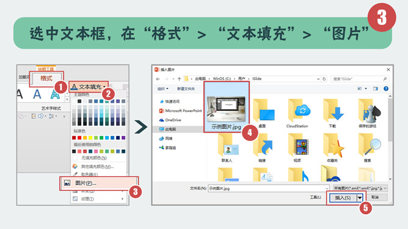
Task: Open the 保存的游戏 saved games folder
Action: tap(368, 114)
